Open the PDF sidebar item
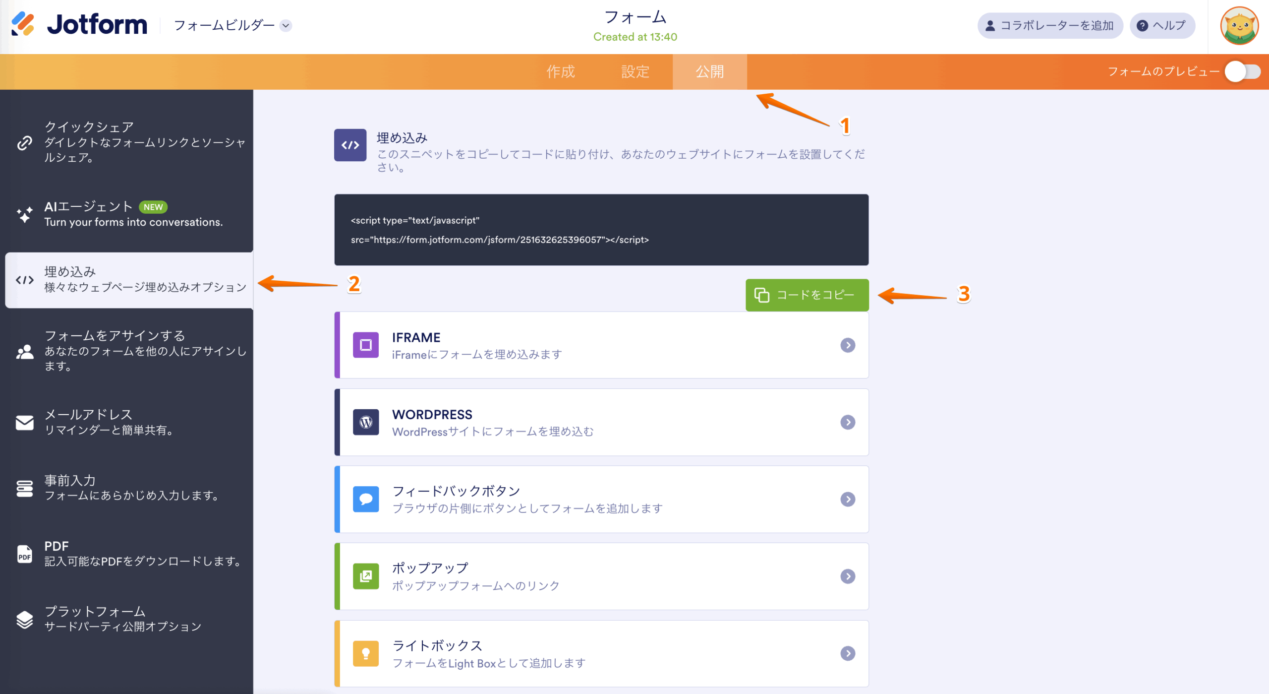Screen dimensions: 1269x694 coord(129,554)
